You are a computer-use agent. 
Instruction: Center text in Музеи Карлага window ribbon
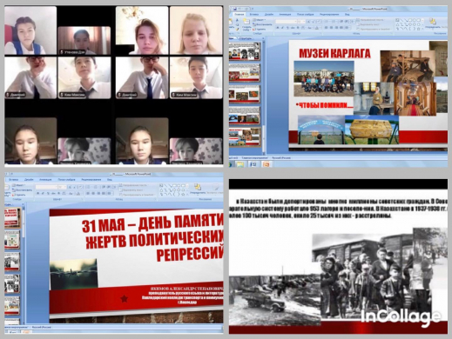[x=331, y=28]
